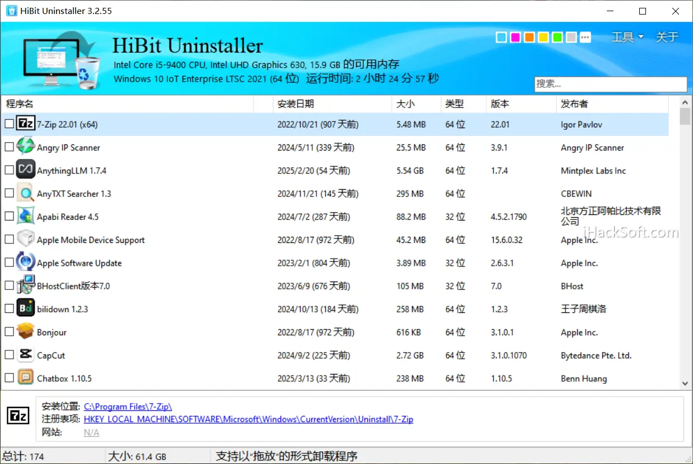Screen dimensions: 693x464
Task: Sort by 类型 column header
Action: click(x=463, y=104)
